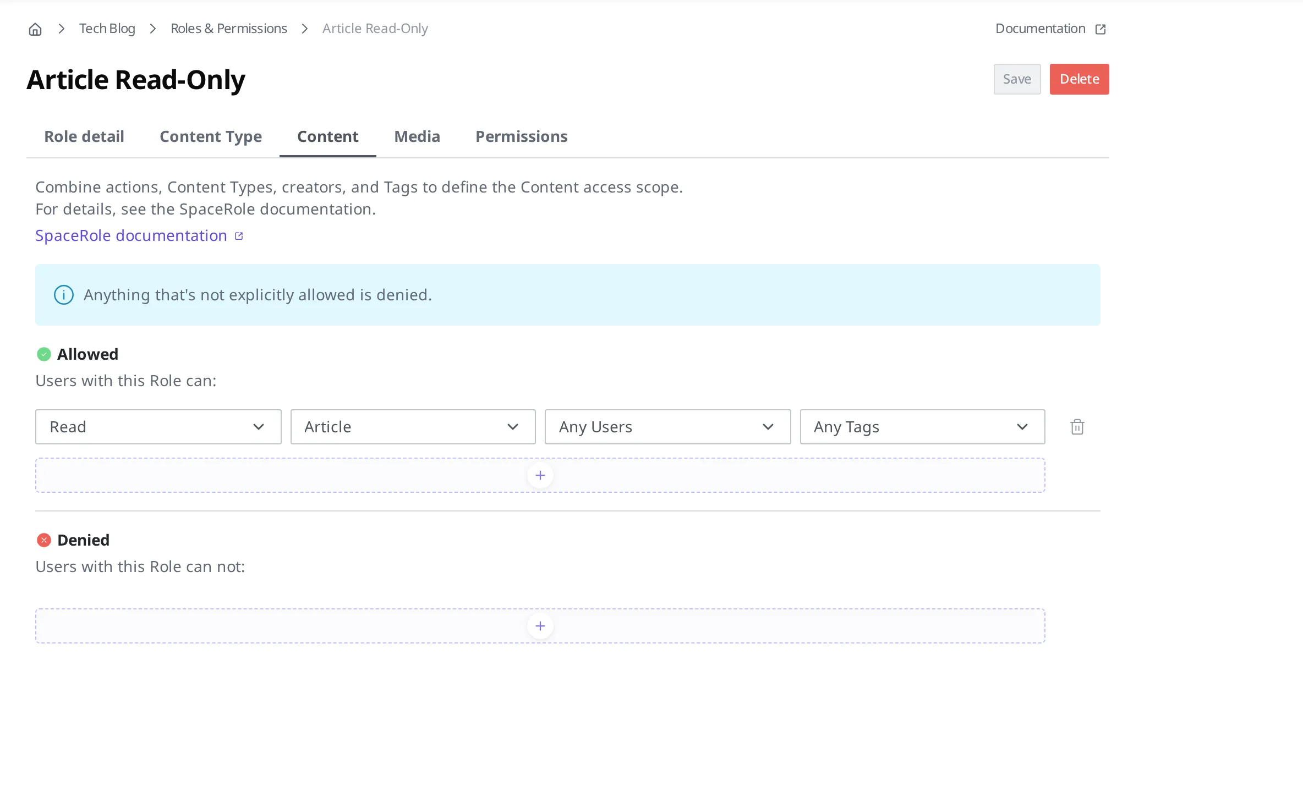1303x792 pixels.
Task: Open the Read action dropdown
Action: tap(158, 427)
